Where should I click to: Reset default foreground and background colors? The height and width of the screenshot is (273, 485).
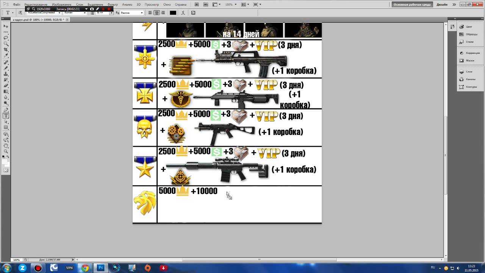[4, 157]
